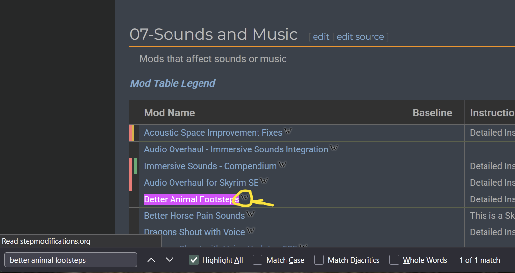Click wiki icon next to Better Horse Pain Sounds
515x273 pixels.
click(x=250, y=214)
